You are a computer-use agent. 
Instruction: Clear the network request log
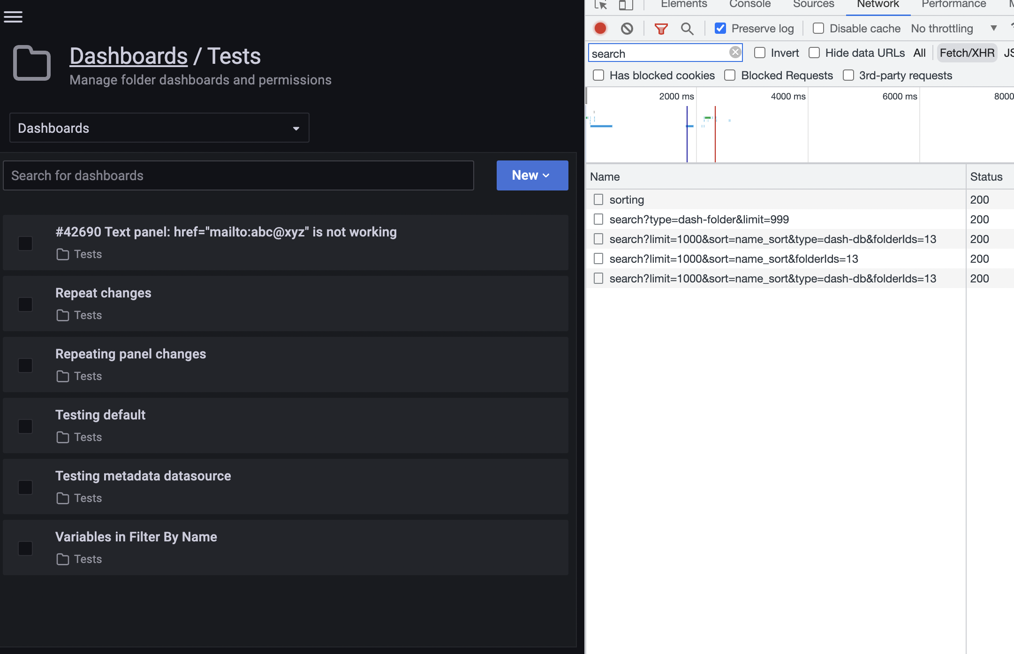coord(627,28)
